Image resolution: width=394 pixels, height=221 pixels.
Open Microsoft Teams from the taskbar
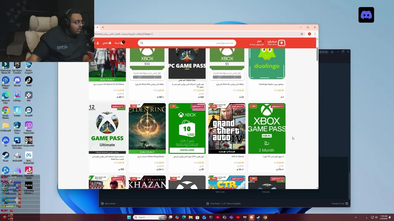click(x=231, y=217)
